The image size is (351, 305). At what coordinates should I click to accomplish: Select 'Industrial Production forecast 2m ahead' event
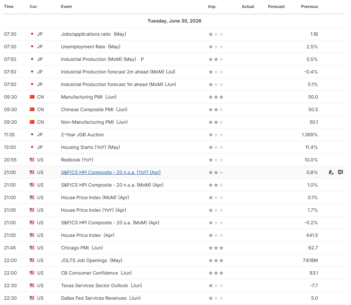pyautogui.click(x=118, y=72)
